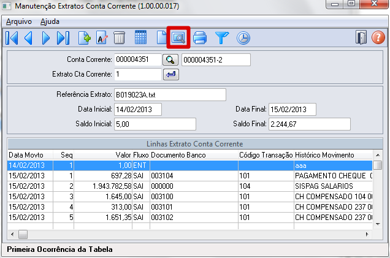The height and width of the screenshot is (258, 390).
Task: Search Conta Corrente with magnifier button
Action: 170,60
